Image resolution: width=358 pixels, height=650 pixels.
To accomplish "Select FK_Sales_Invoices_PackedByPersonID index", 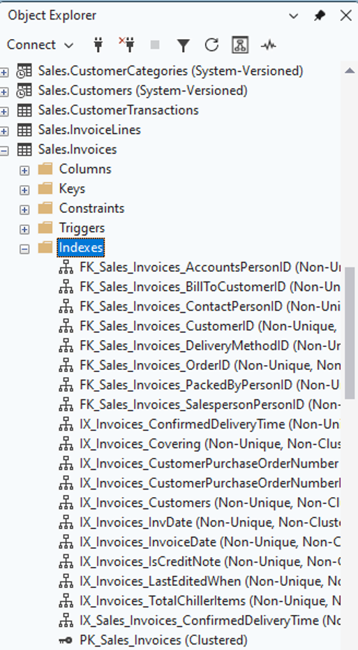I will click(x=210, y=385).
